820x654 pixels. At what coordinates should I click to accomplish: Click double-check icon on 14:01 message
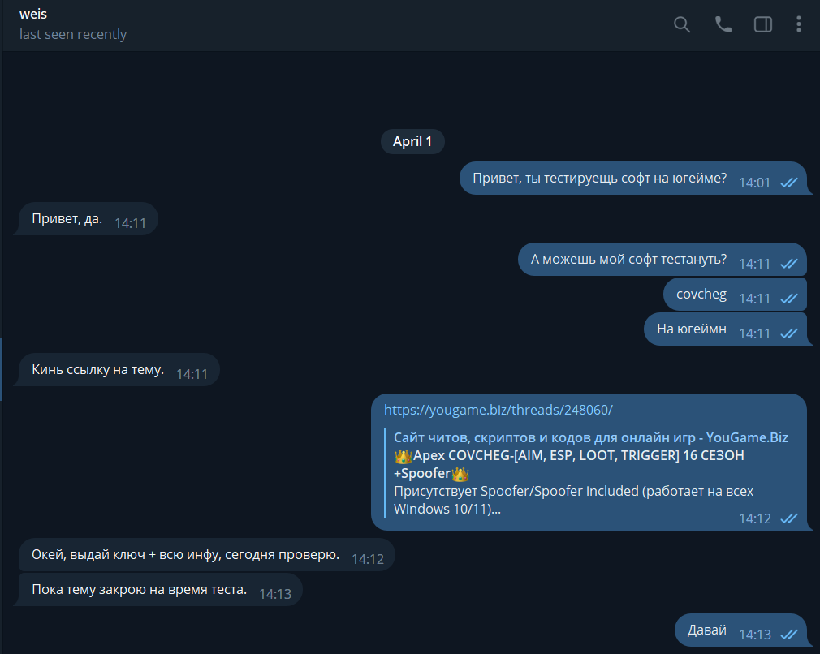[x=788, y=183]
